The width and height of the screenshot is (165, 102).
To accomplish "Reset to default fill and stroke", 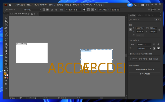I will 5,71.
